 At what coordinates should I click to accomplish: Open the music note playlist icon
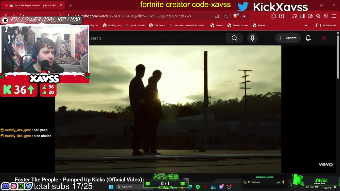pyautogui.click(x=294, y=16)
